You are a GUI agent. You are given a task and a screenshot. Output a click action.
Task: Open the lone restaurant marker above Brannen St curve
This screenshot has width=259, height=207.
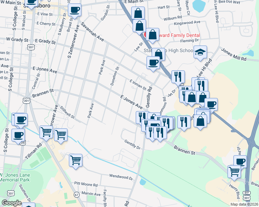[x=184, y=122]
